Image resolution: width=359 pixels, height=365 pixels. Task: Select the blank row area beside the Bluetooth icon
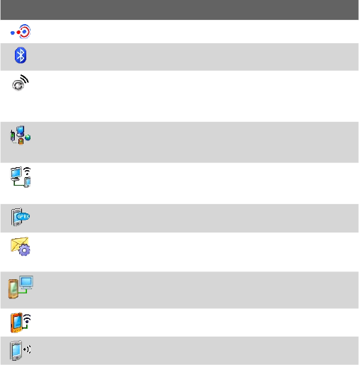(197, 57)
